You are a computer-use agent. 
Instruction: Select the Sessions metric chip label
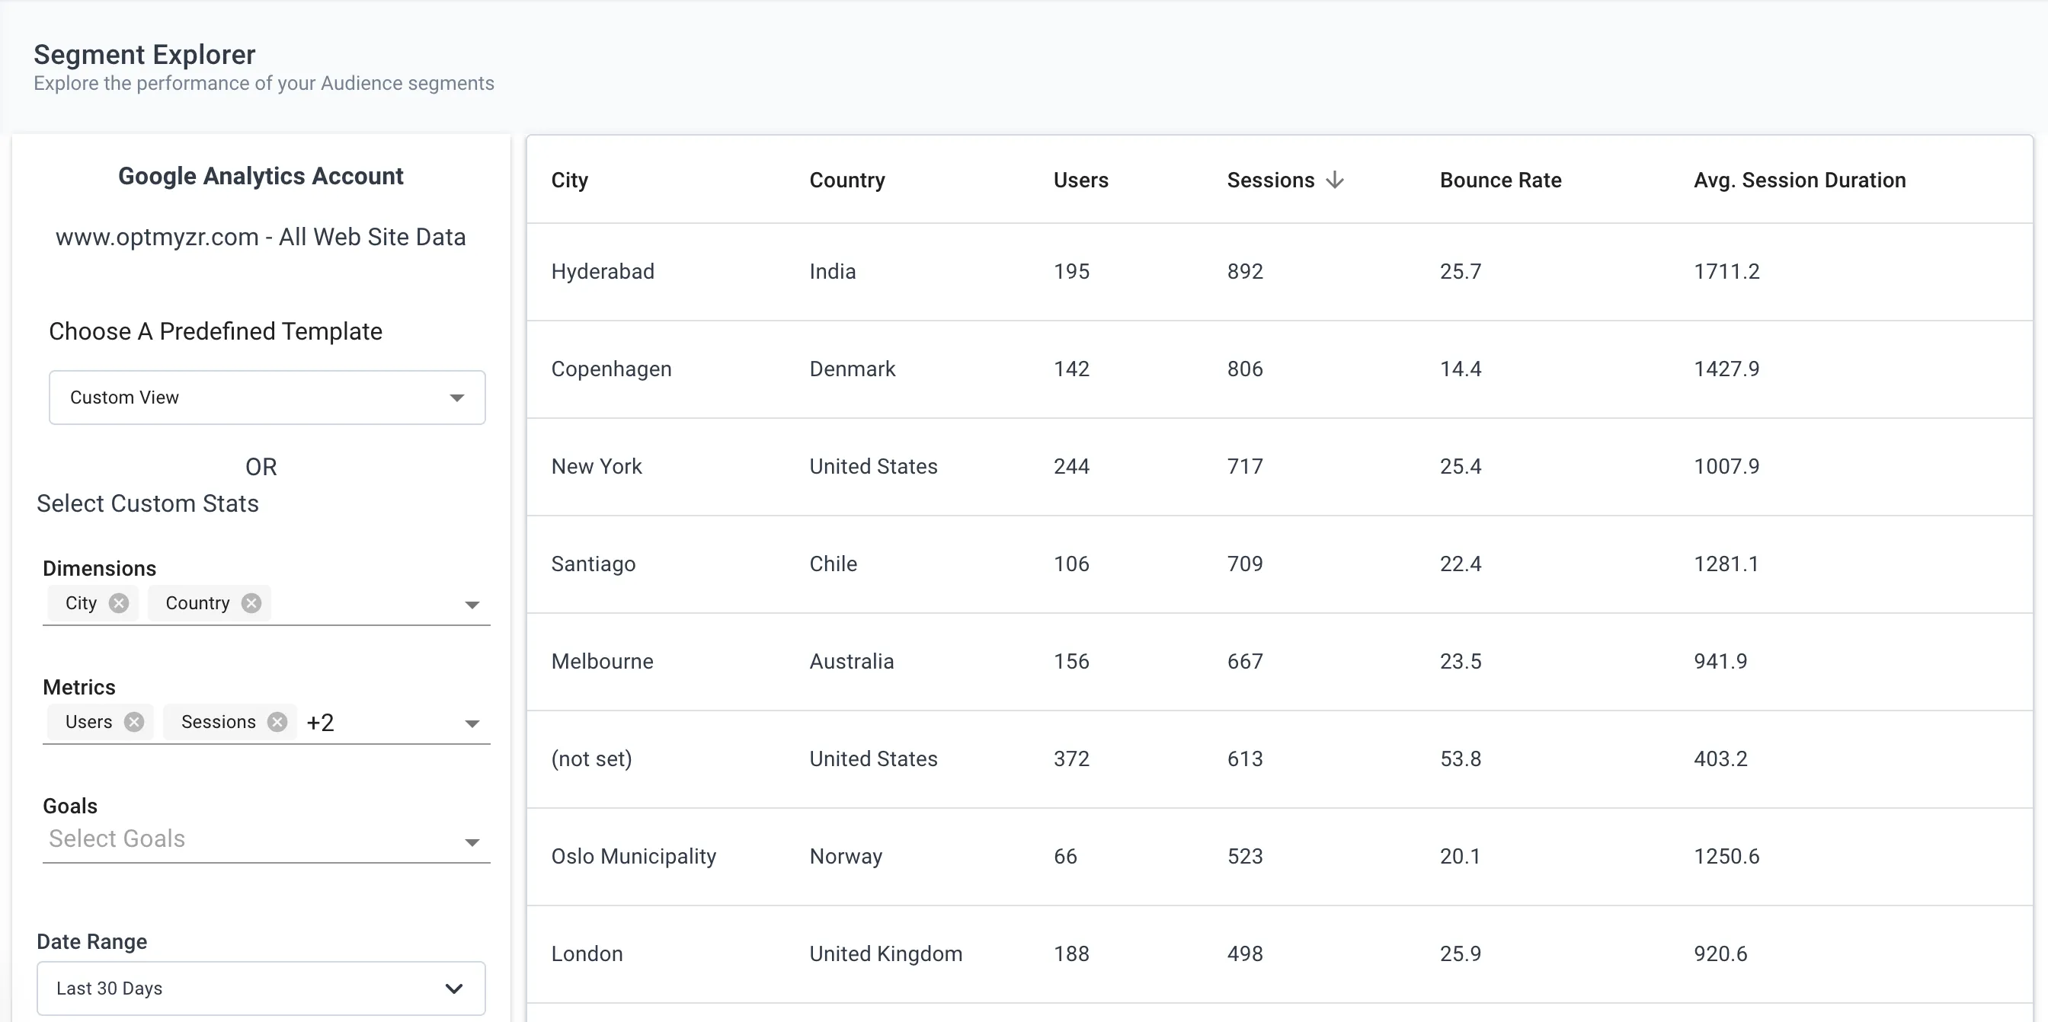click(x=218, y=722)
